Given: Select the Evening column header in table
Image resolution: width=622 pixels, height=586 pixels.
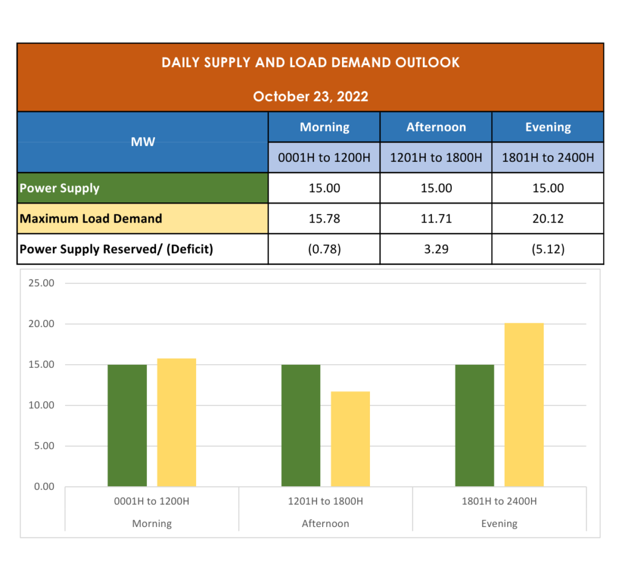Looking at the screenshot, I should point(548,127).
